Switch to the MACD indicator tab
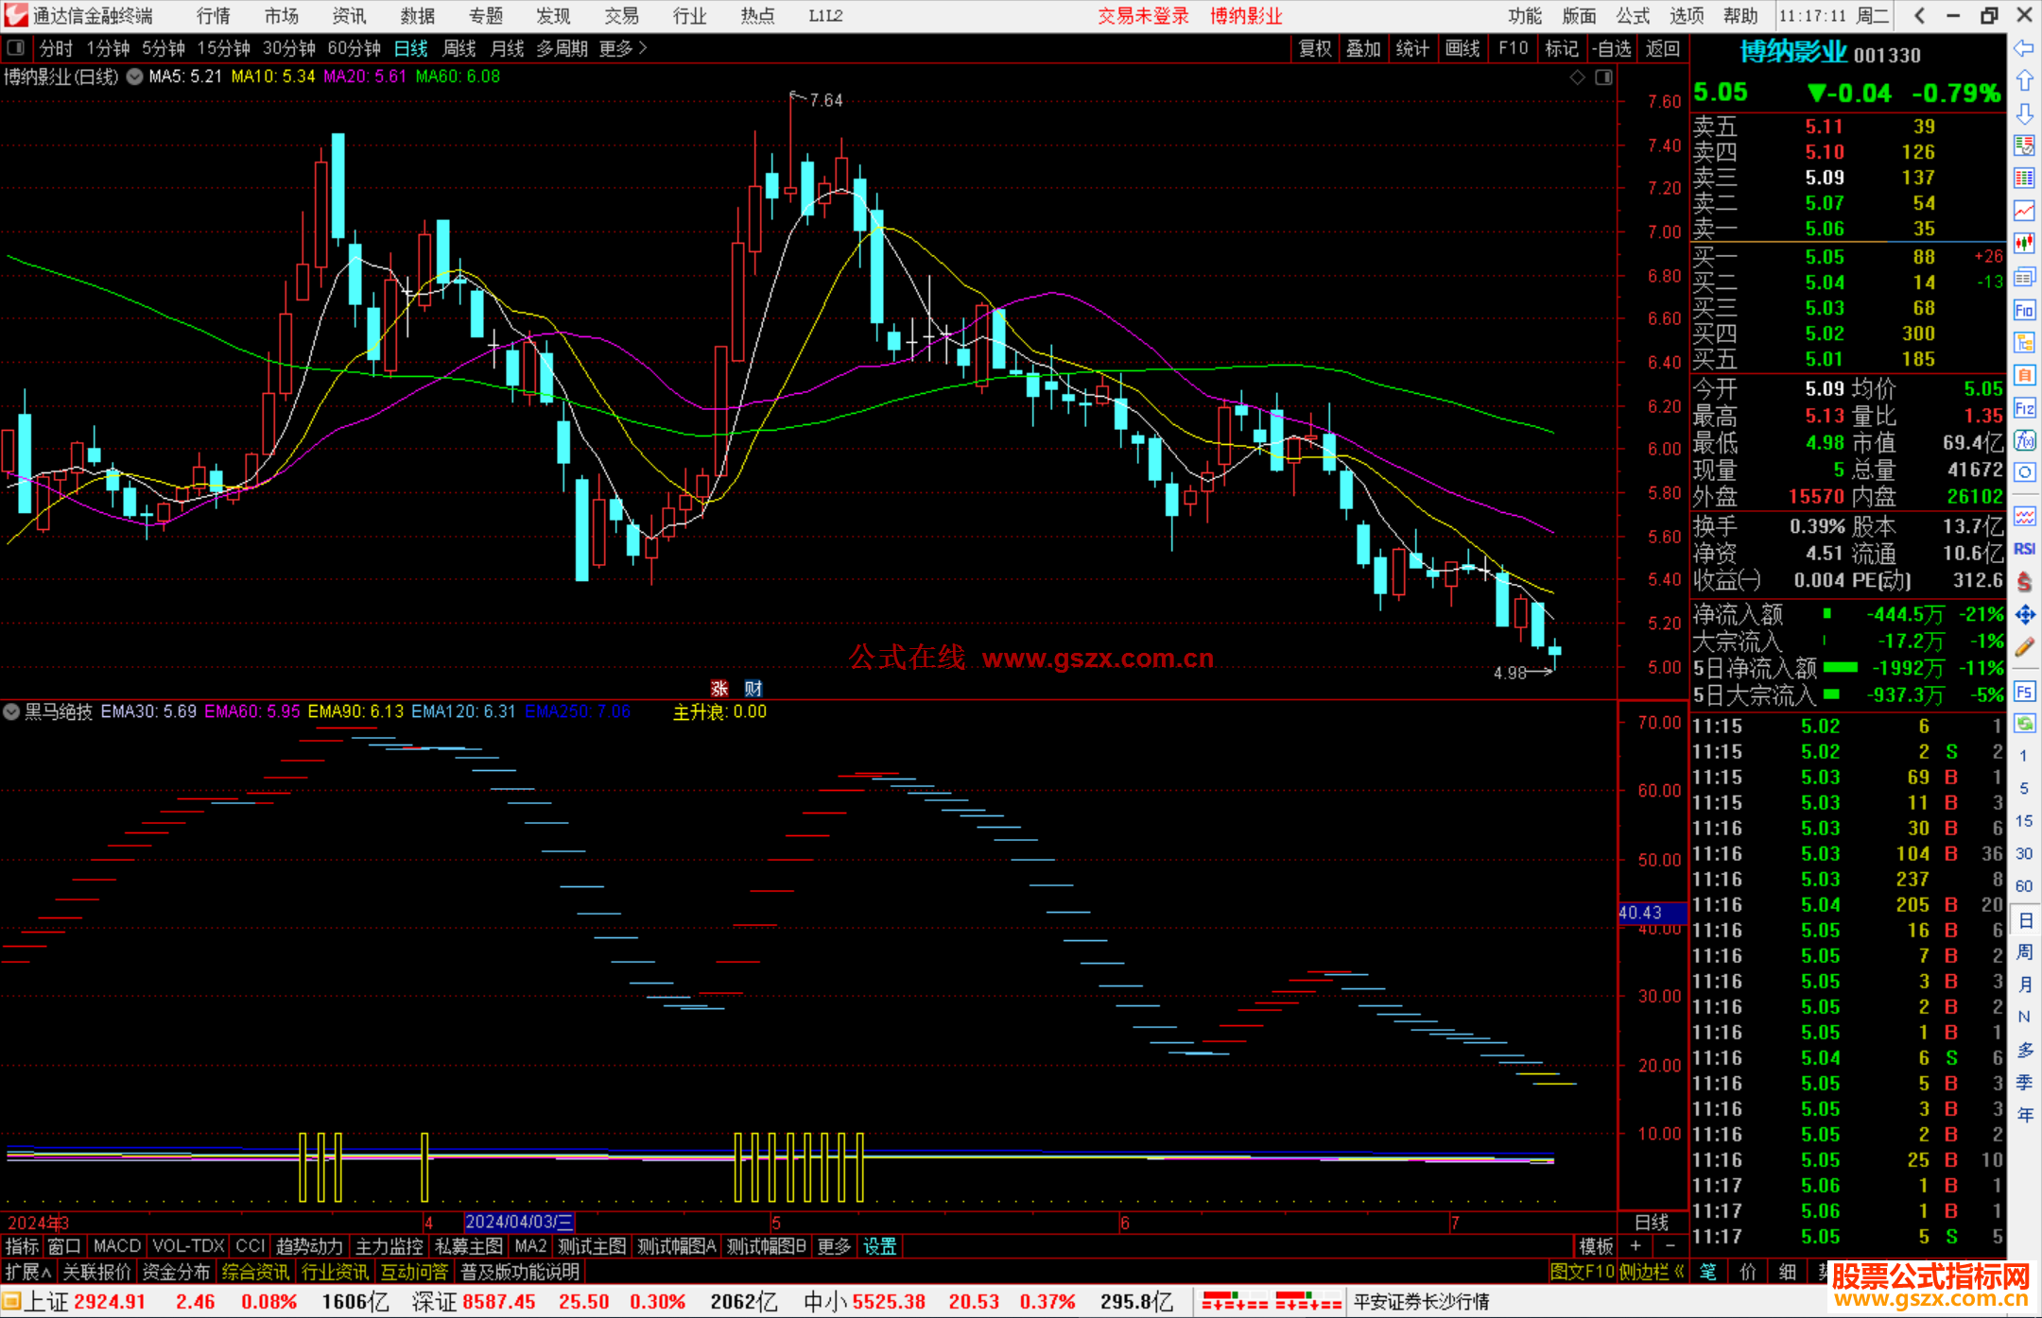This screenshot has width=2042, height=1318. (117, 1246)
